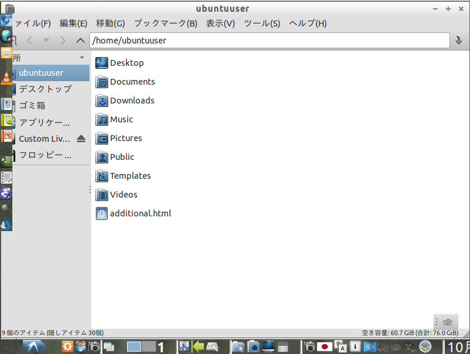Open the 表示(V) menu
This screenshot has height=354, width=470.
[x=221, y=24]
